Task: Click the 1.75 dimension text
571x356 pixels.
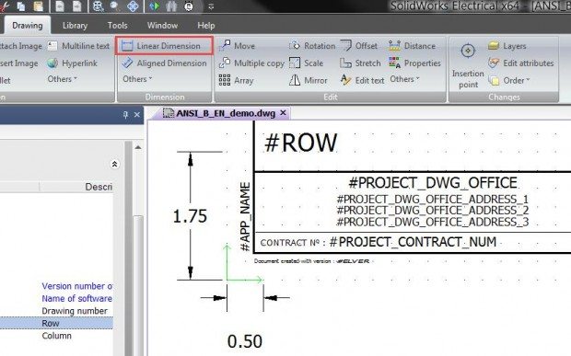Action: coord(190,216)
